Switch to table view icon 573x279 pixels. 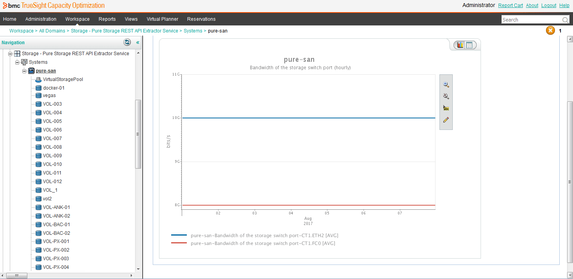tap(469, 45)
